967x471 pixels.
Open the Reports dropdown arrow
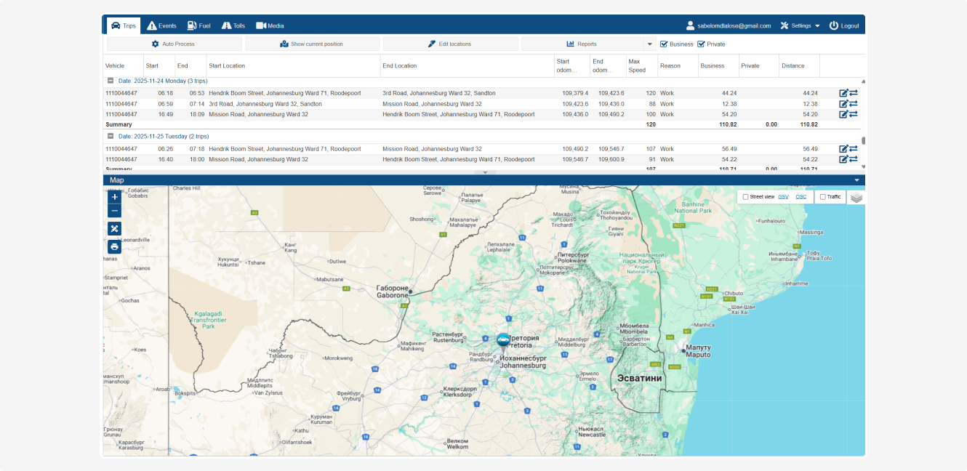649,44
